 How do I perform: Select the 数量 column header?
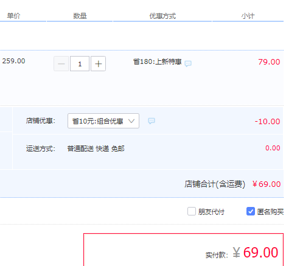click(x=80, y=16)
